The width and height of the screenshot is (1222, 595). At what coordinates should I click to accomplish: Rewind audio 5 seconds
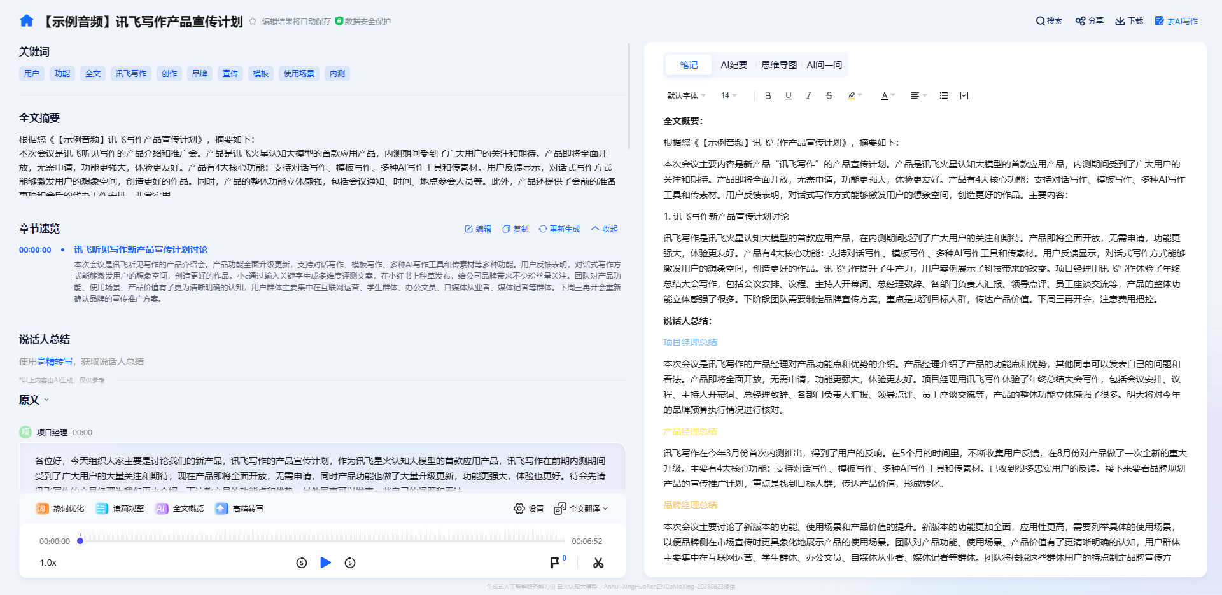(x=302, y=563)
